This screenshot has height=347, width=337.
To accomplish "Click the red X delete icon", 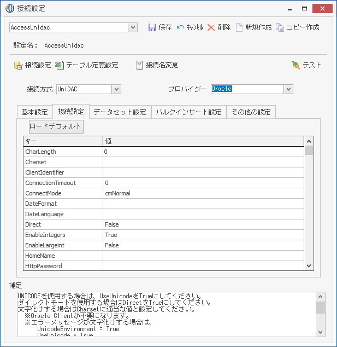I will [x=211, y=28].
